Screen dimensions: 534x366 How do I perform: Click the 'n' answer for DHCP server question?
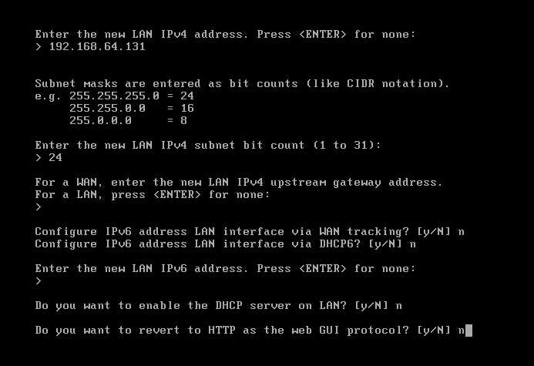[x=399, y=306]
